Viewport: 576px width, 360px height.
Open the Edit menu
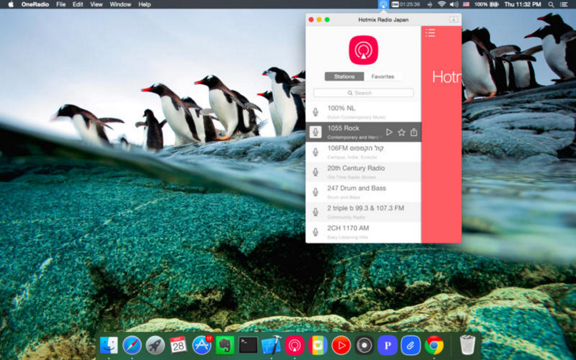(77, 5)
